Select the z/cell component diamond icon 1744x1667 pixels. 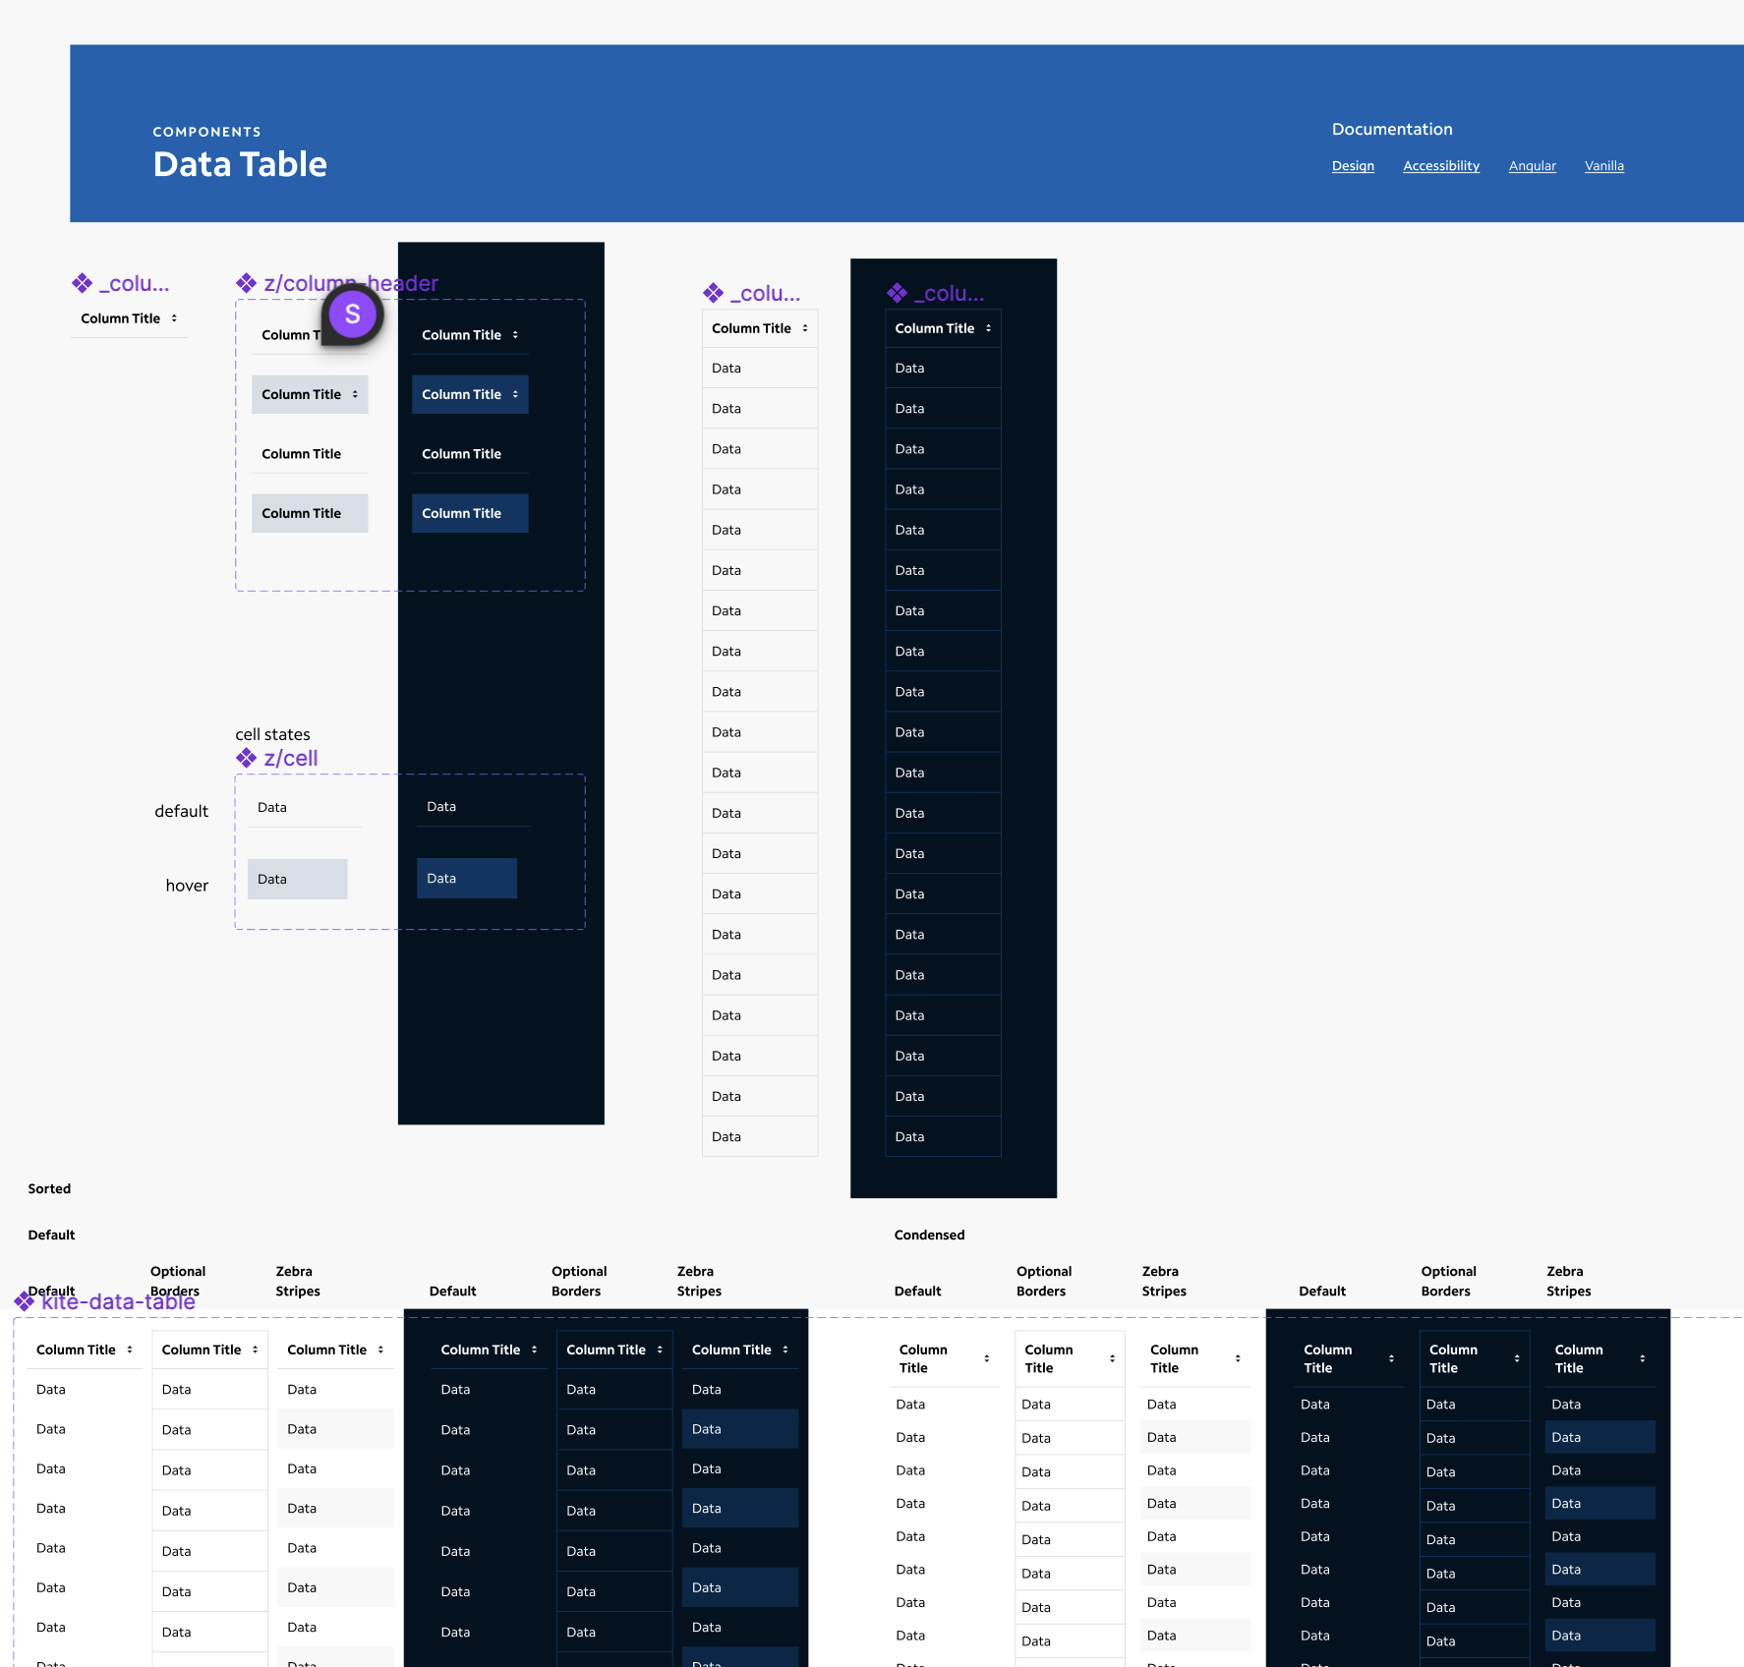[246, 758]
